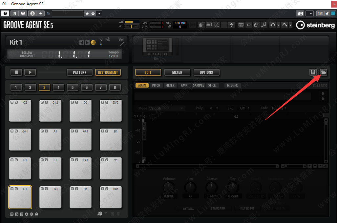Switch pads to INSTRUMENT mode
Screen dimensions: 337x223
[x=108, y=72]
